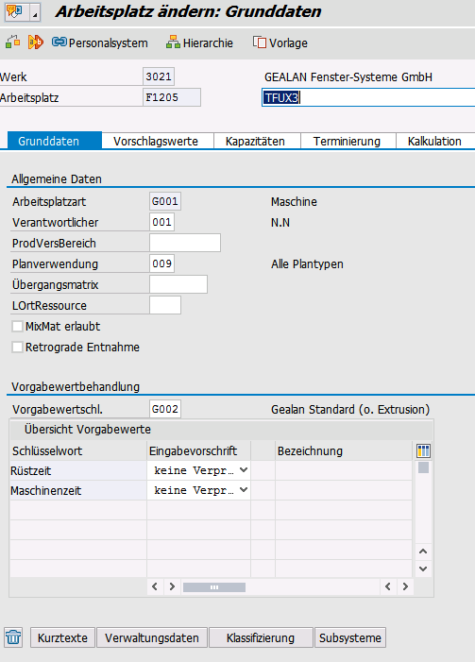Switch to the Terminierung tab
475x662 pixels.
pos(347,141)
